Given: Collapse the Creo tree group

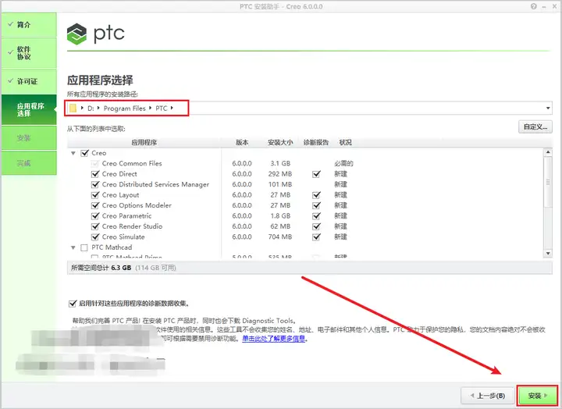Looking at the screenshot, I should point(73,154).
